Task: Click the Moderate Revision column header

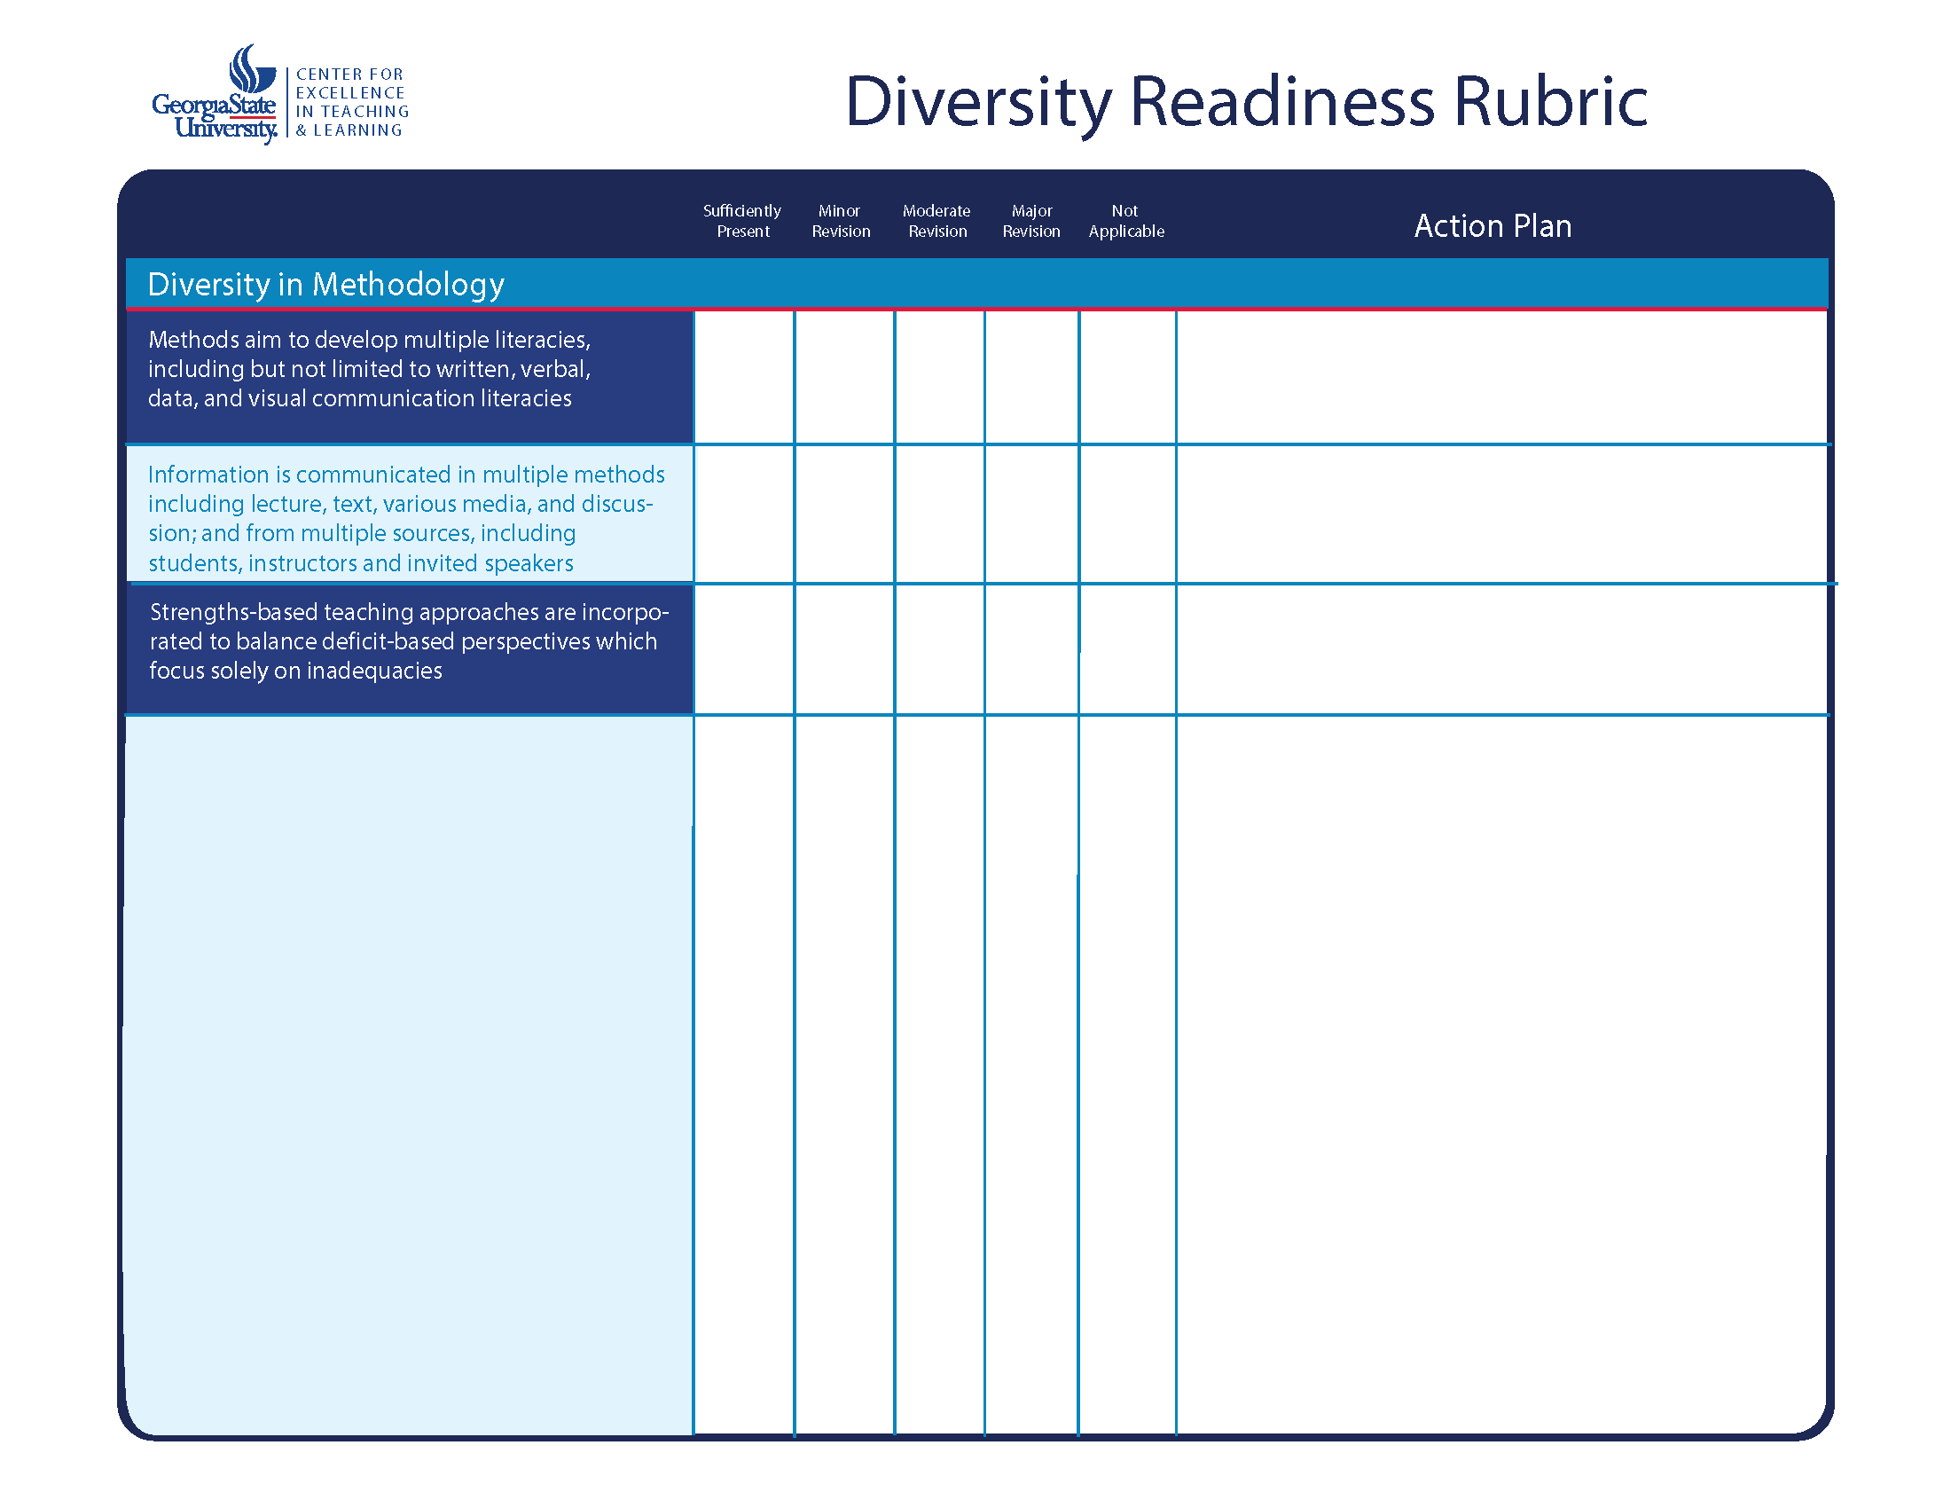Action: click(x=936, y=221)
